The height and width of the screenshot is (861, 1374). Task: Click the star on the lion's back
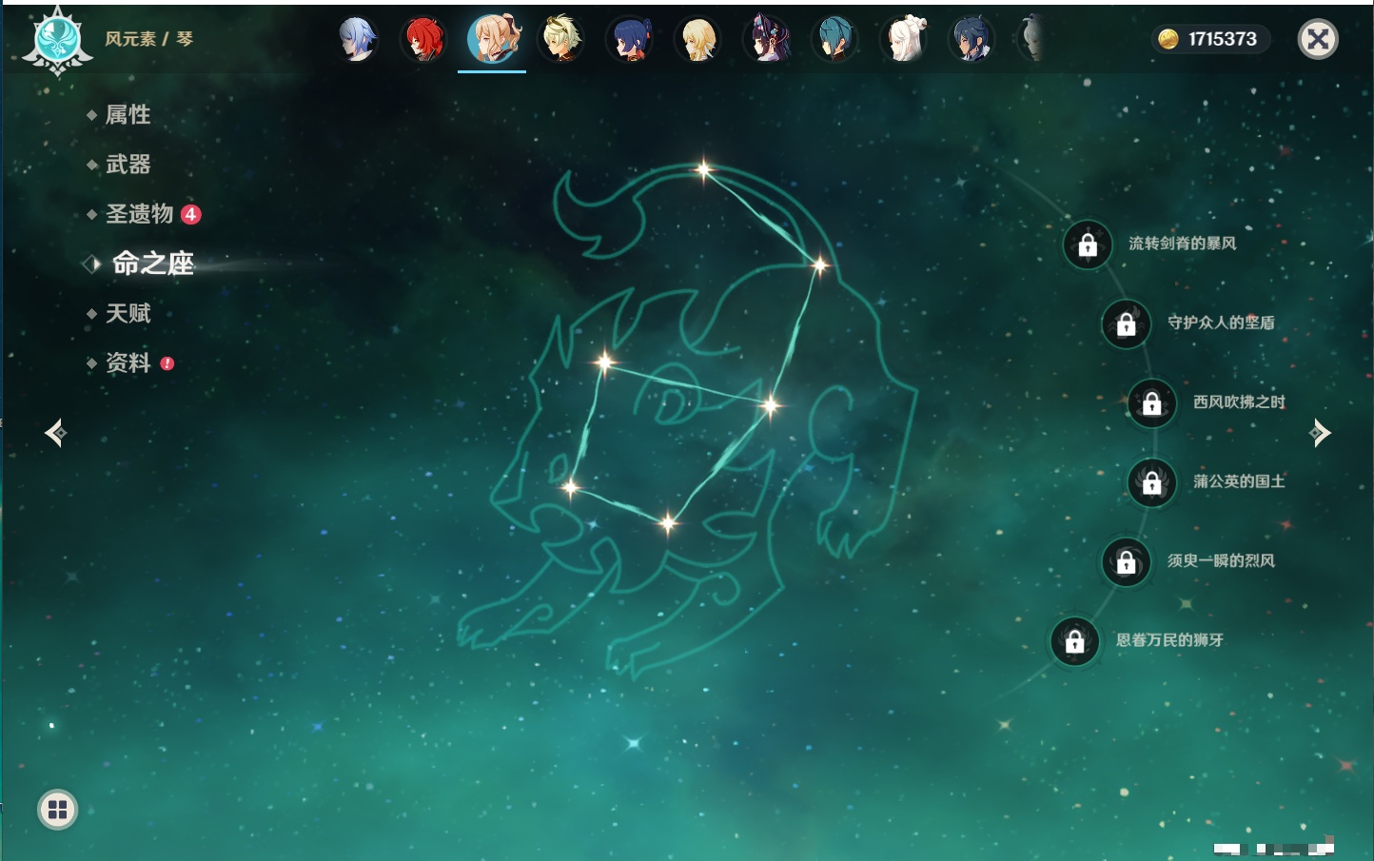pyautogui.click(x=820, y=264)
